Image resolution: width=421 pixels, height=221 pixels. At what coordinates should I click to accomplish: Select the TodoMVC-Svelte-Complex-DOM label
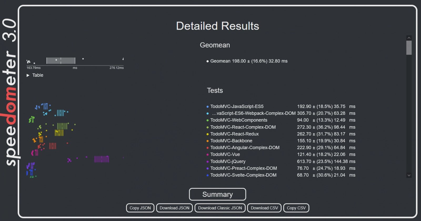(x=243, y=175)
